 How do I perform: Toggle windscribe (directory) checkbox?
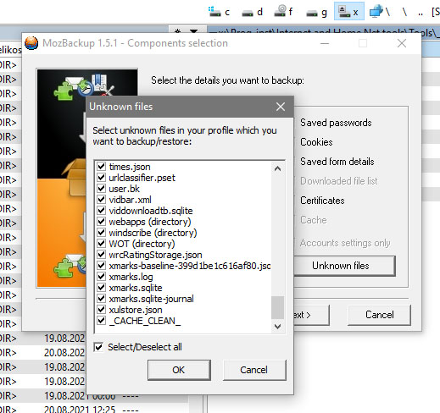click(101, 232)
